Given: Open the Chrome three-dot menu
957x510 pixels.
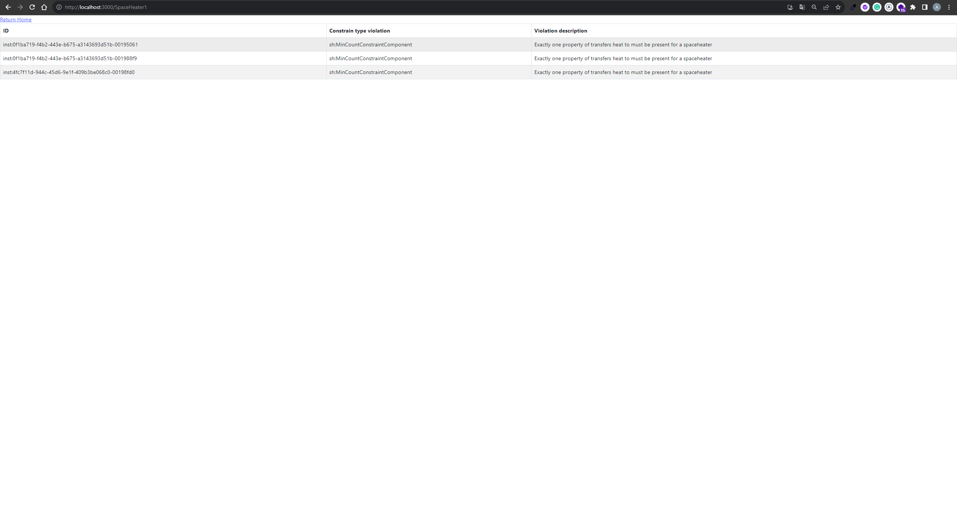Looking at the screenshot, I should (x=949, y=7).
